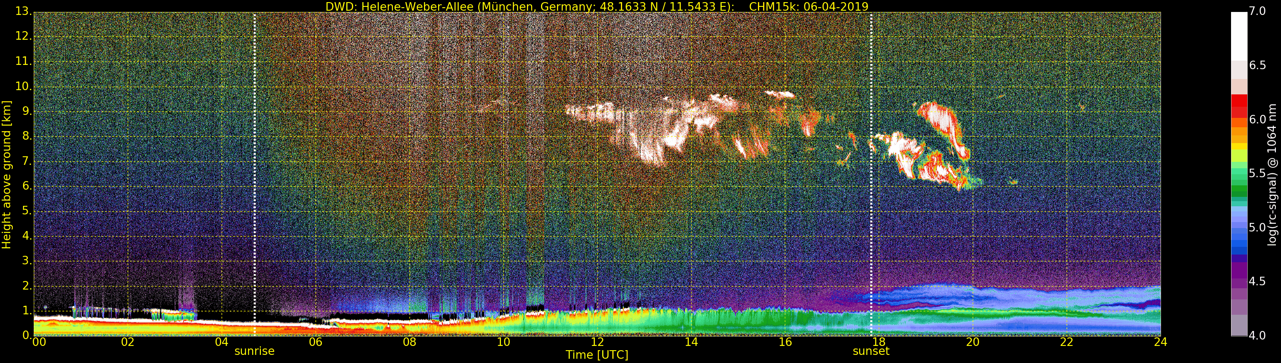1281x363 pixels.
Task: Click the colorbar tick value "5.5"
Action: 1258,173
